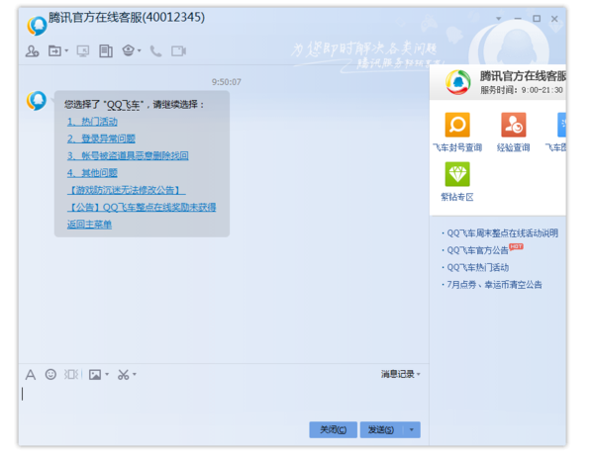Expand the send picture dropdown arrow
This screenshot has width=594, height=460.
[107, 375]
